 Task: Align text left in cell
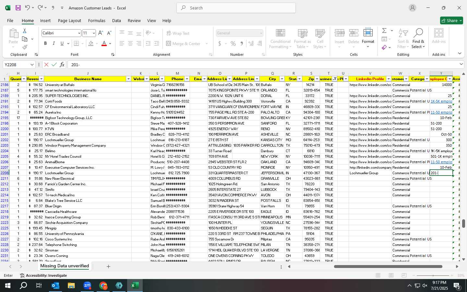coord(122,43)
